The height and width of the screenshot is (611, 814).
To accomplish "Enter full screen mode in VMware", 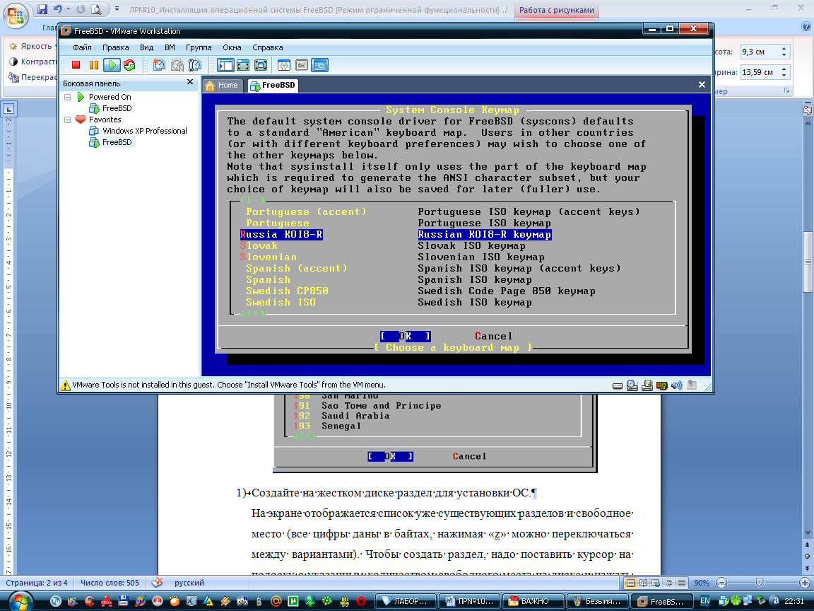I will tap(261, 65).
